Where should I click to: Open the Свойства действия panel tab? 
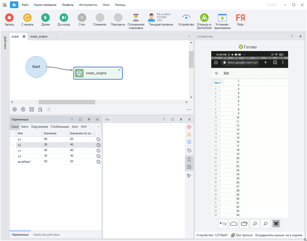(x=46, y=235)
